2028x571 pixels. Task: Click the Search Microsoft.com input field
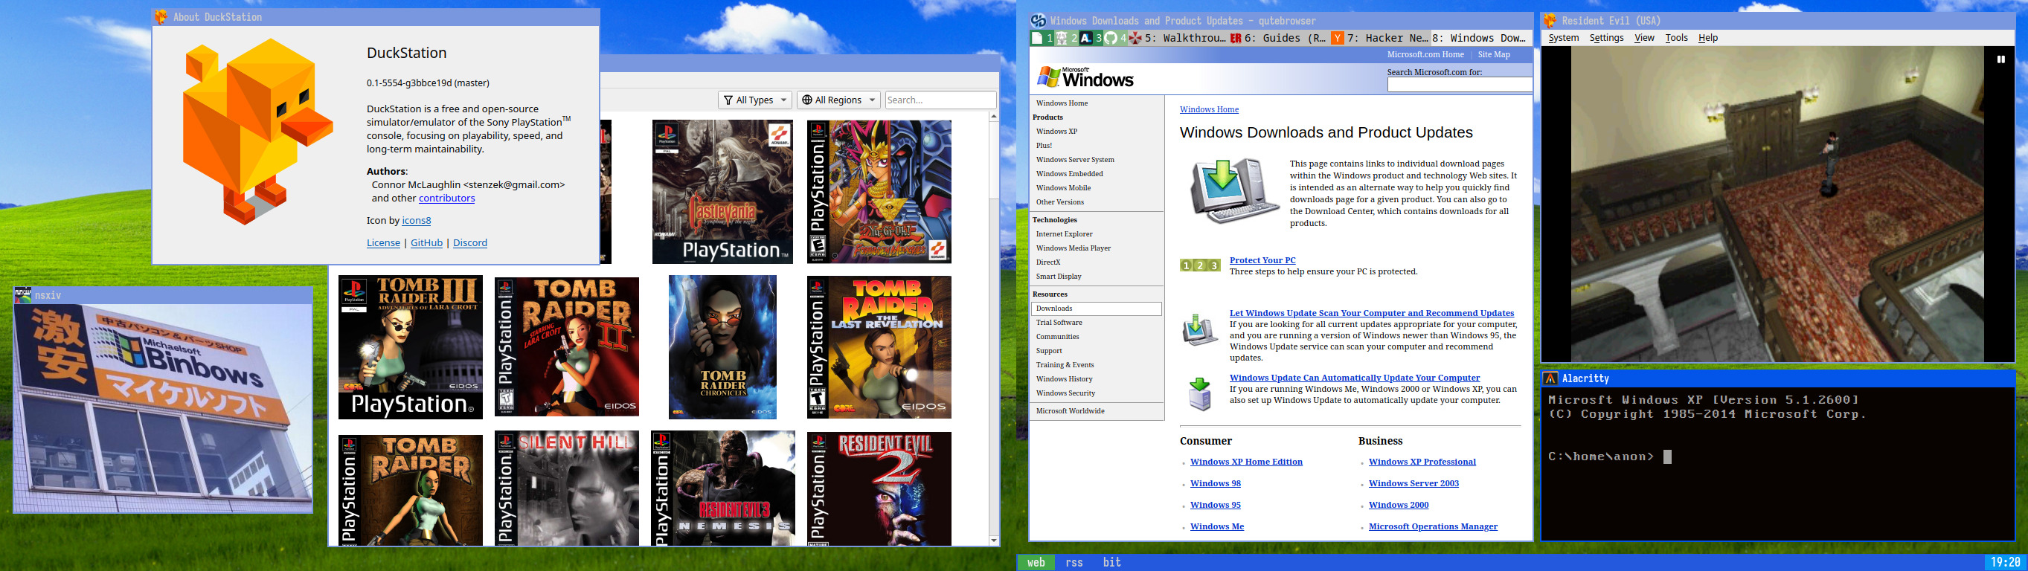click(x=1460, y=84)
